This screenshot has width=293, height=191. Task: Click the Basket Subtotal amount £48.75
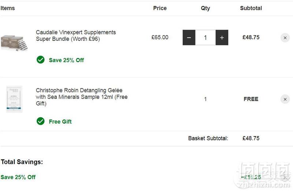[x=251, y=138]
